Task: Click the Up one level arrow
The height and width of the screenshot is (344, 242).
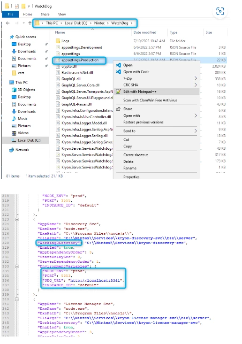Action: tap(30, 23)
